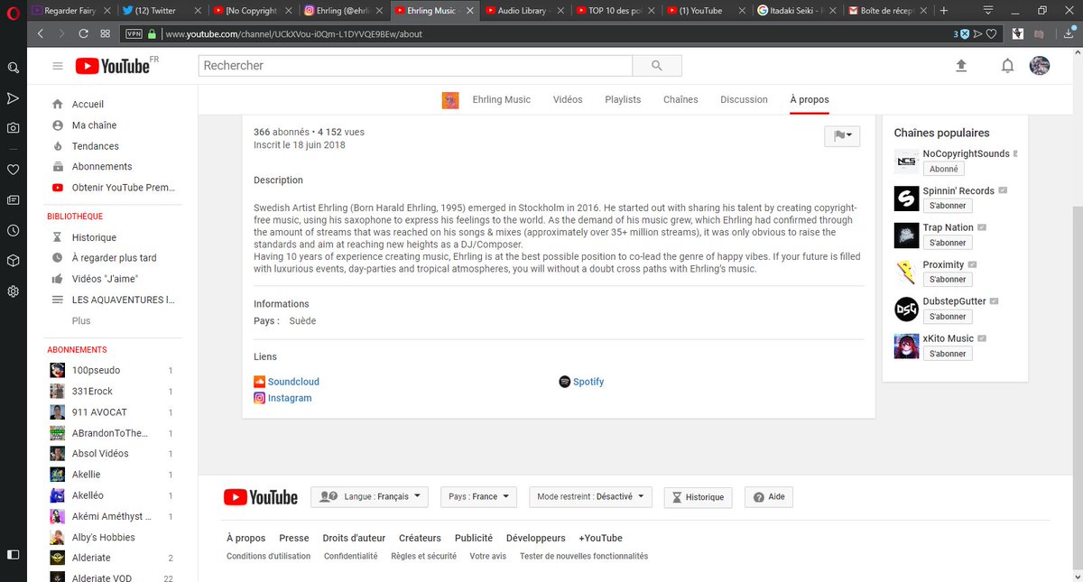This screenshot has height=582, width=1083.
Task: Switch to the Playlists channel tab
Action: [623, 100]
